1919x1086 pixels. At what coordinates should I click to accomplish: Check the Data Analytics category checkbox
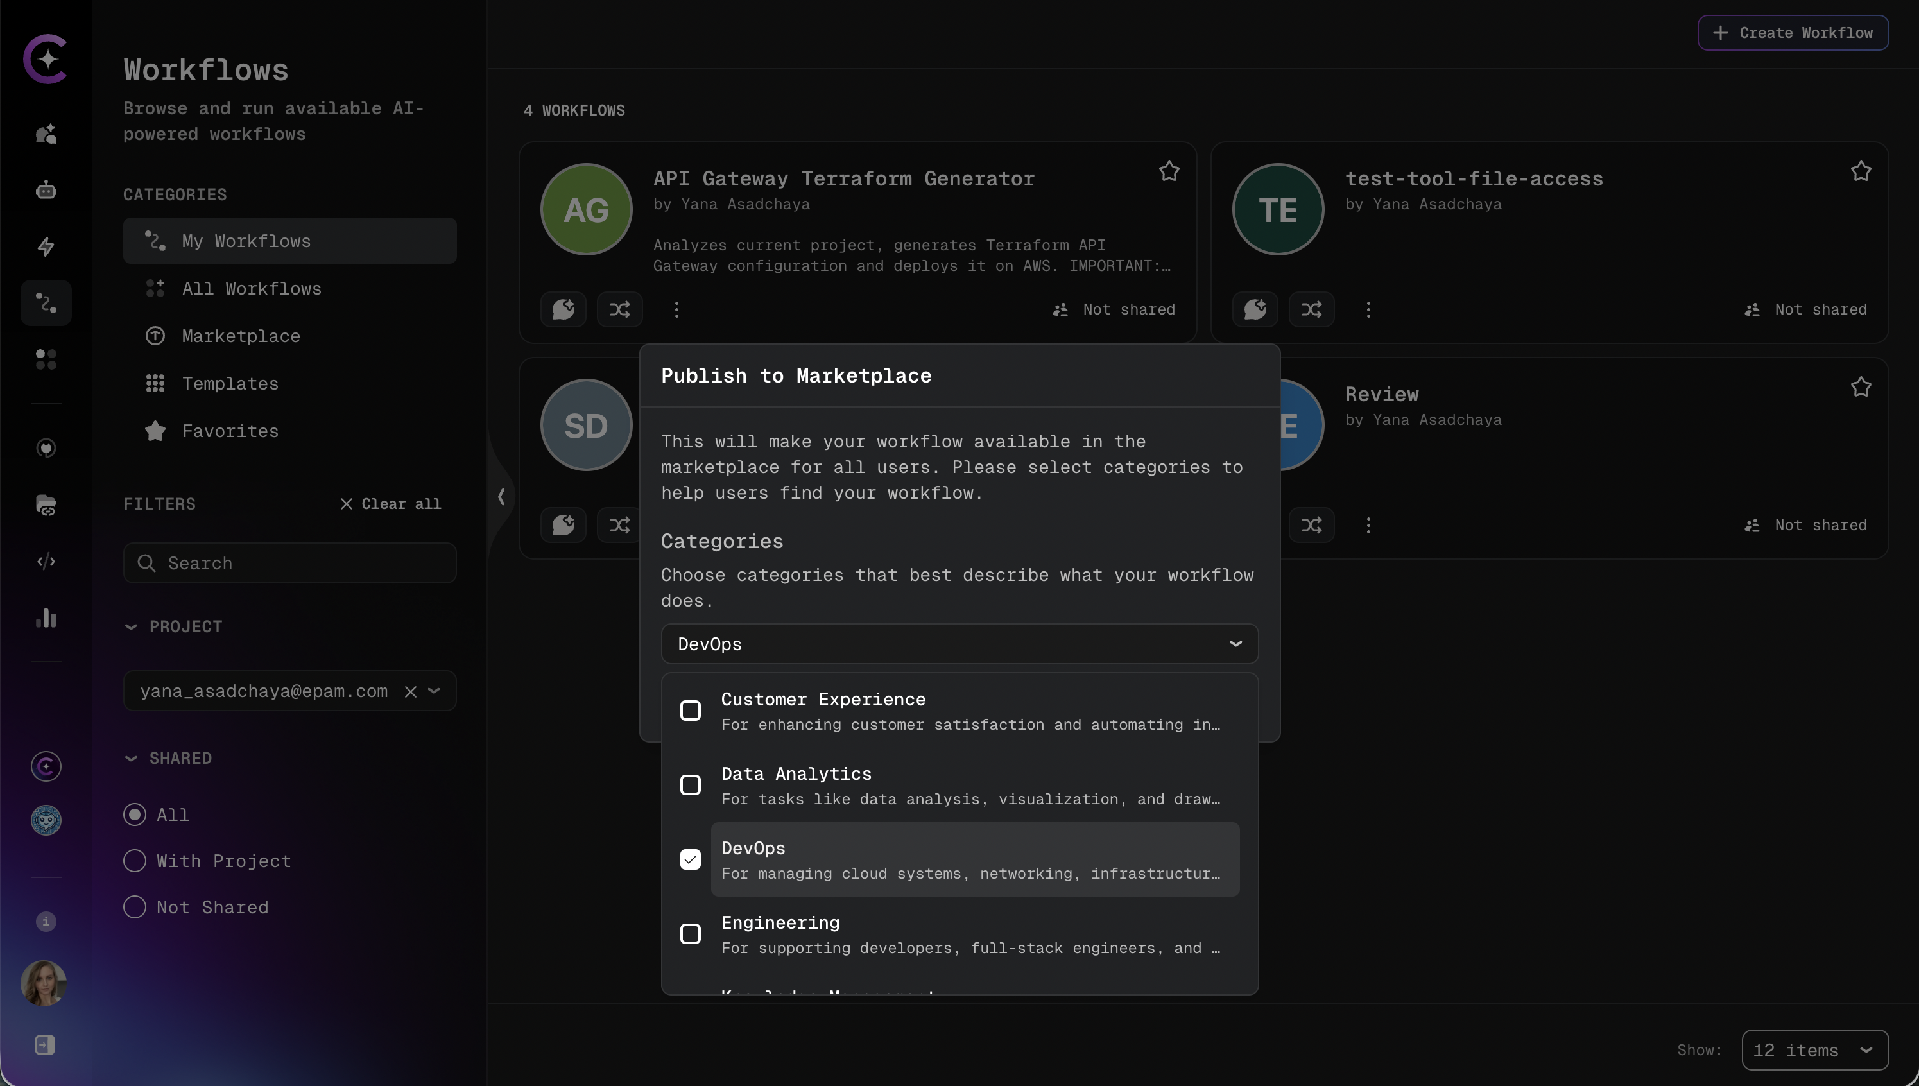[x=691, y=786]
